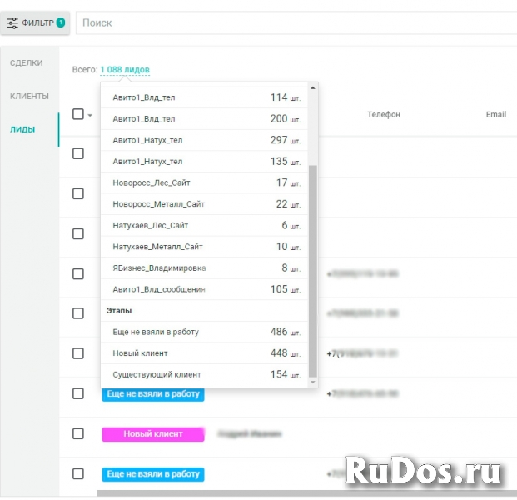Tick the first lead row checkbox
517x500 pixels.
pos(78,153)
